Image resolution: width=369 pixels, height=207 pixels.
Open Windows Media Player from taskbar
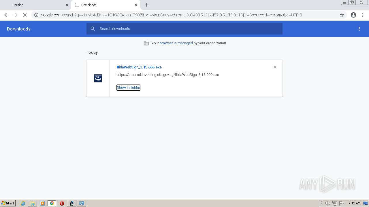click(42, 203)
